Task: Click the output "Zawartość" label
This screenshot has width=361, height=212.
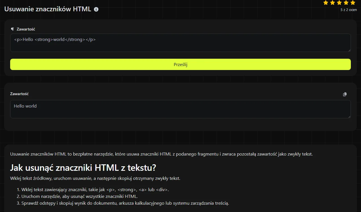Action: click(19, 94)
